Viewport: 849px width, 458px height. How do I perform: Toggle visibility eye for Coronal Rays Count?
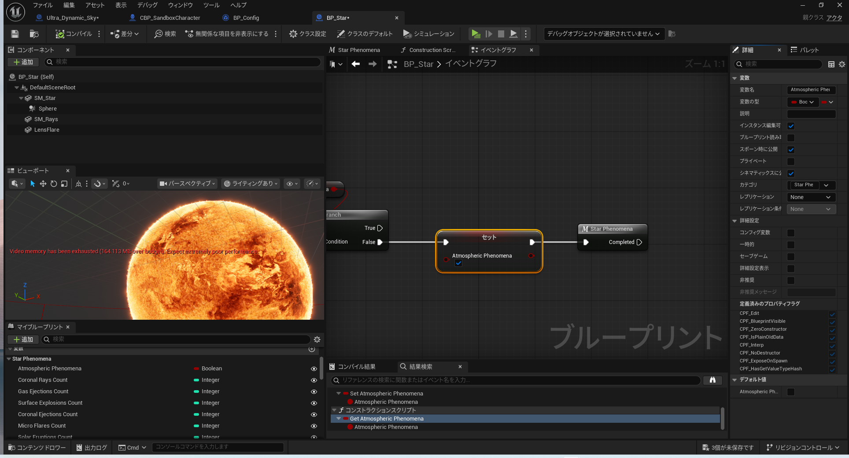click(x=314, y=380)
